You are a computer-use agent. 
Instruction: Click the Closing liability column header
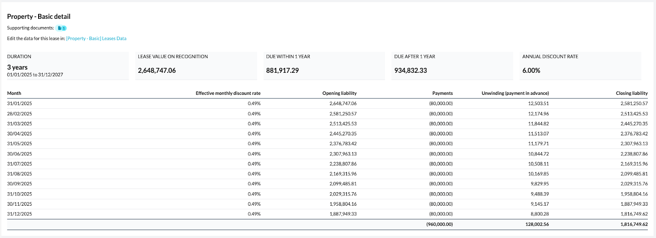pyautogui.click(x=631, y=93)
